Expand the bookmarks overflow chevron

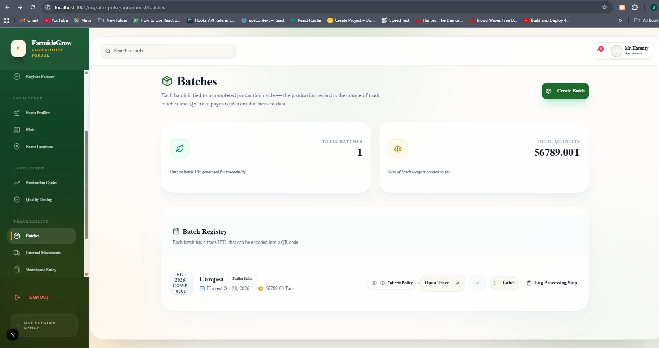(620, 20)
